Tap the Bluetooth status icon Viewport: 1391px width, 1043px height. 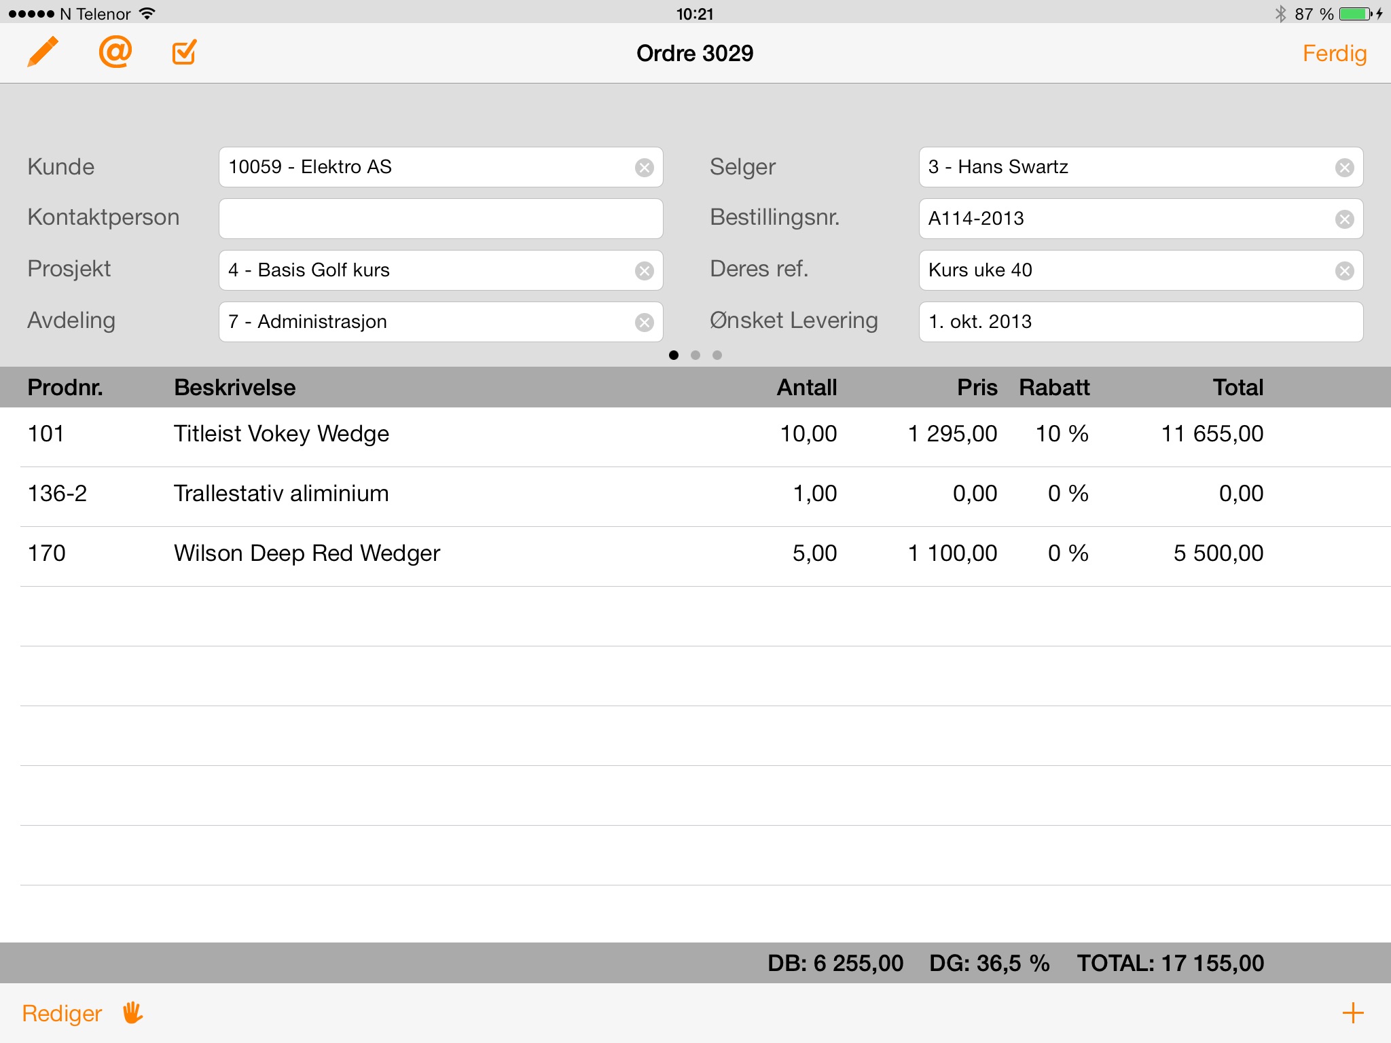[x=1280, y=14]
